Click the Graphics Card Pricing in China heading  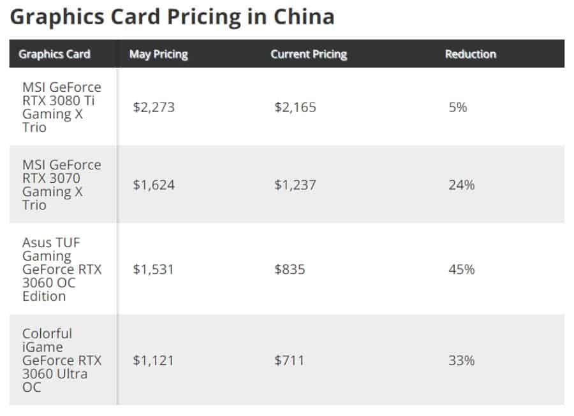(x=172, y=17)
